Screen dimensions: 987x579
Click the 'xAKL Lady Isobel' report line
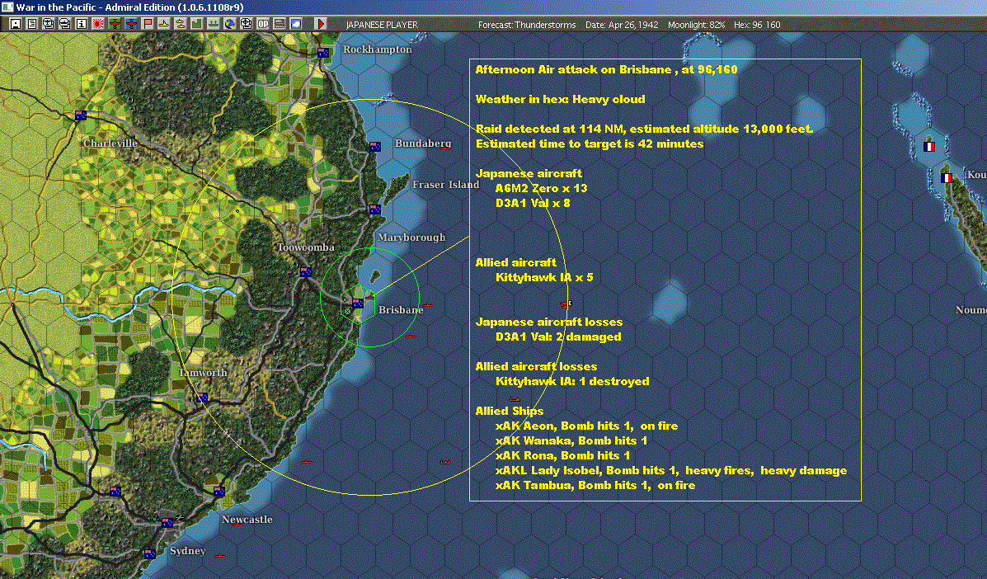671,470
